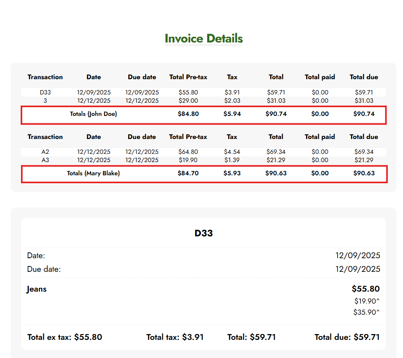This screenshot has height=358, width=403.
Task: Click the Invoice Details page heading
Action: pos(203,39)
